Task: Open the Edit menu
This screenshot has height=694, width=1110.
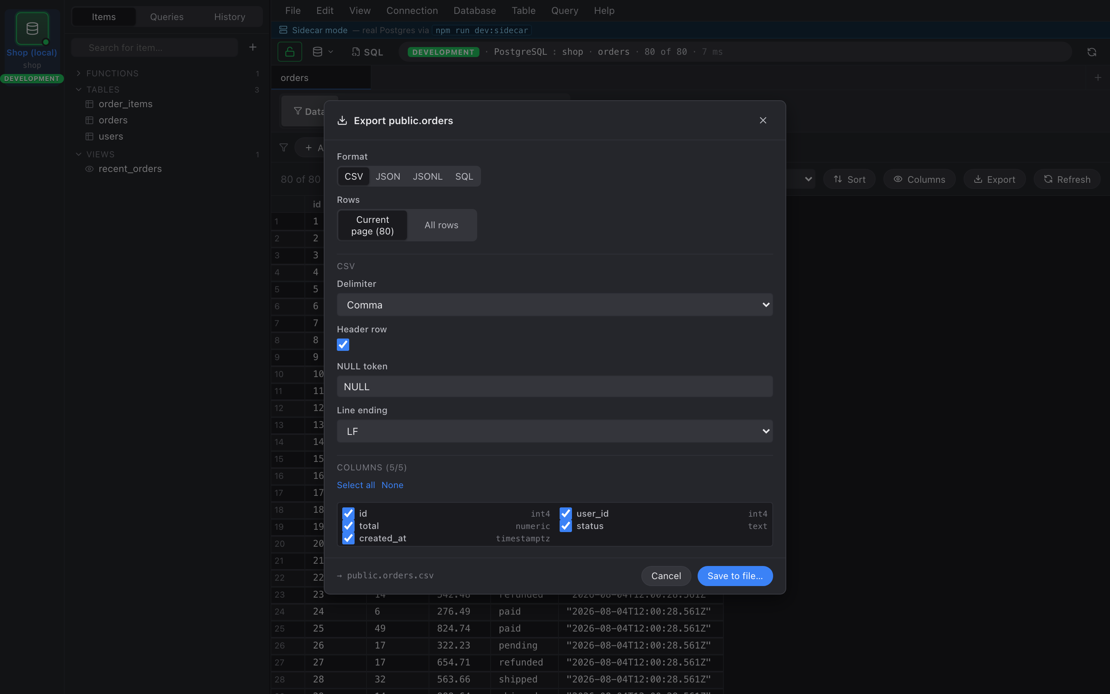Action: (325, 10)
